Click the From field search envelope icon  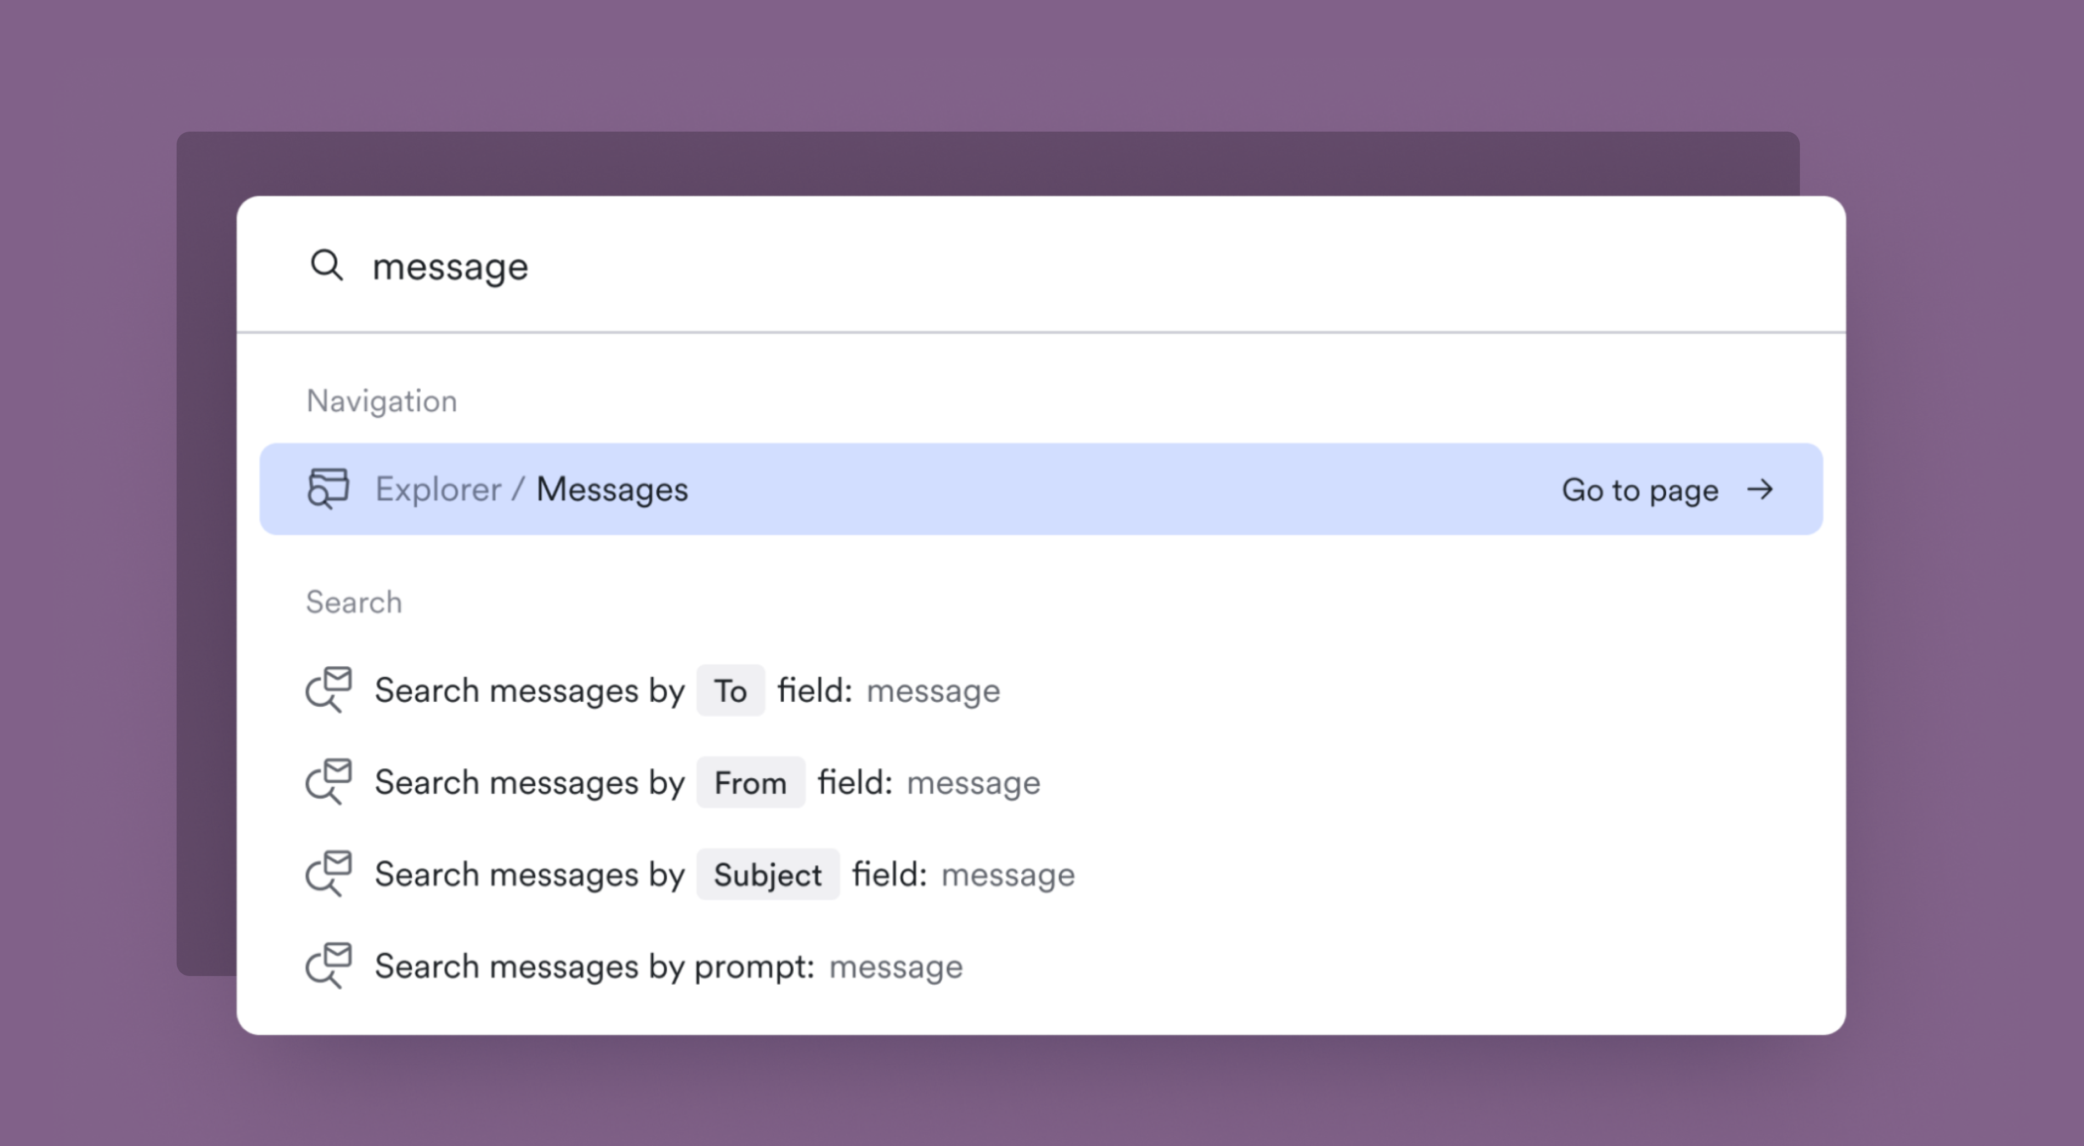click(x=329, y=782)
